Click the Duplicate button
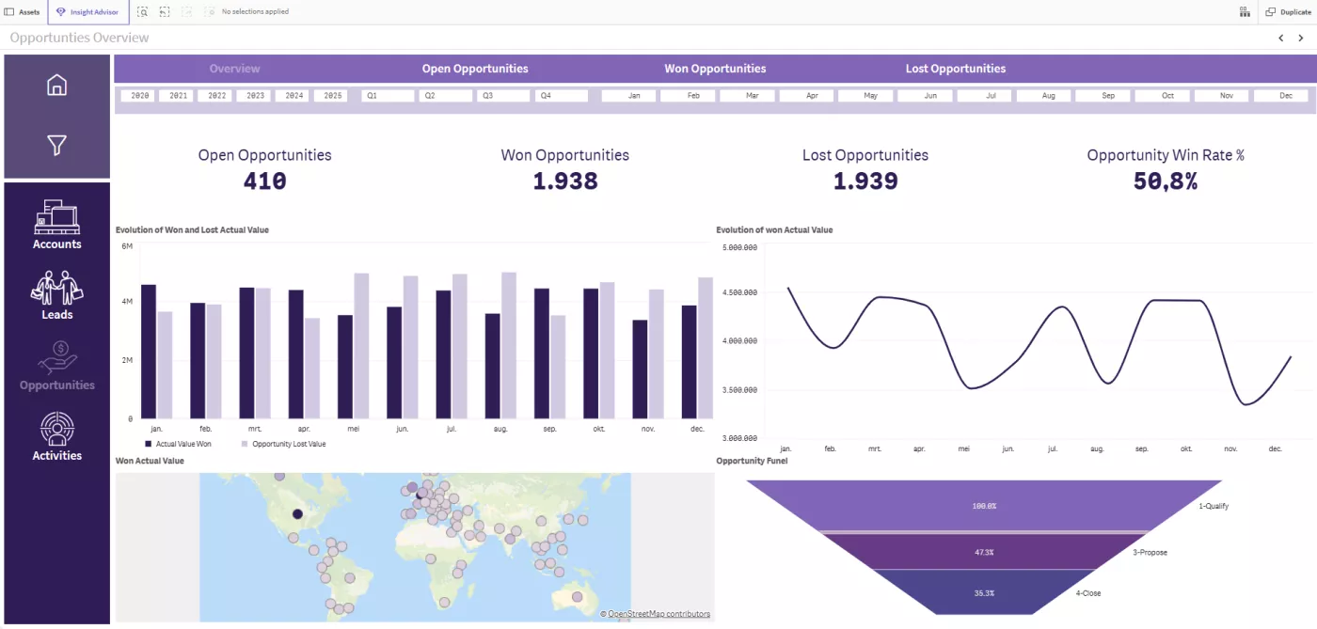 click(1289, 11)
